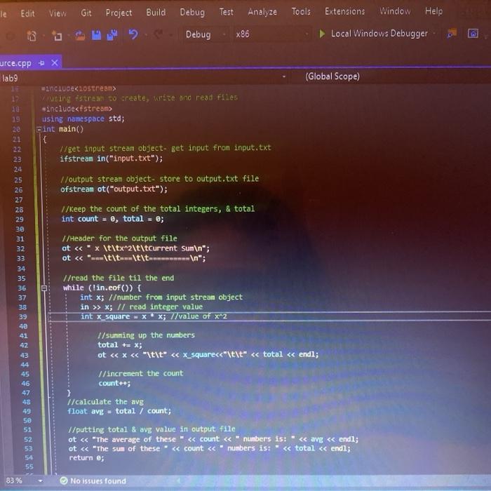The height and width of the screenshot is (491, 491).
Task: Click the Save All icon
Action: pos(112,35)
